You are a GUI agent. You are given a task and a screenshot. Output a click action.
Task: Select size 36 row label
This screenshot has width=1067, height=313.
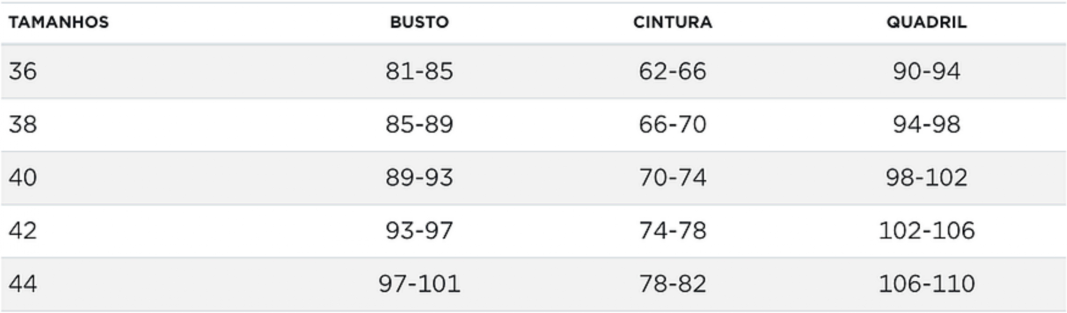[x=23, y=71]
